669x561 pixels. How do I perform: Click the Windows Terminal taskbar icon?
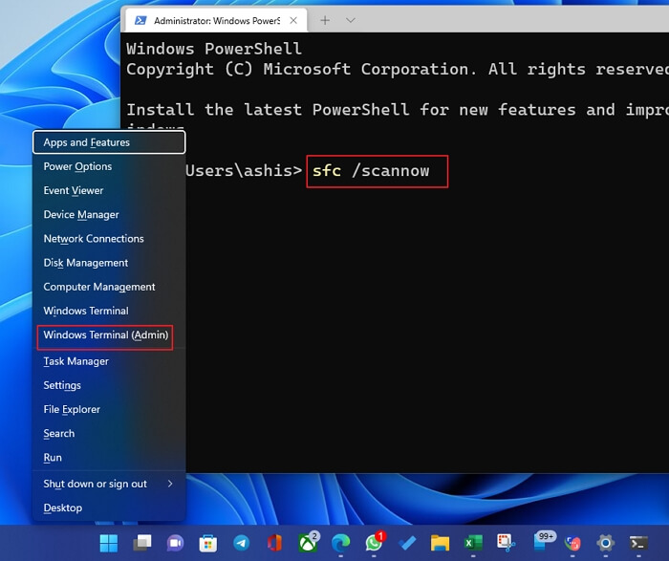[x=634, y=543]
